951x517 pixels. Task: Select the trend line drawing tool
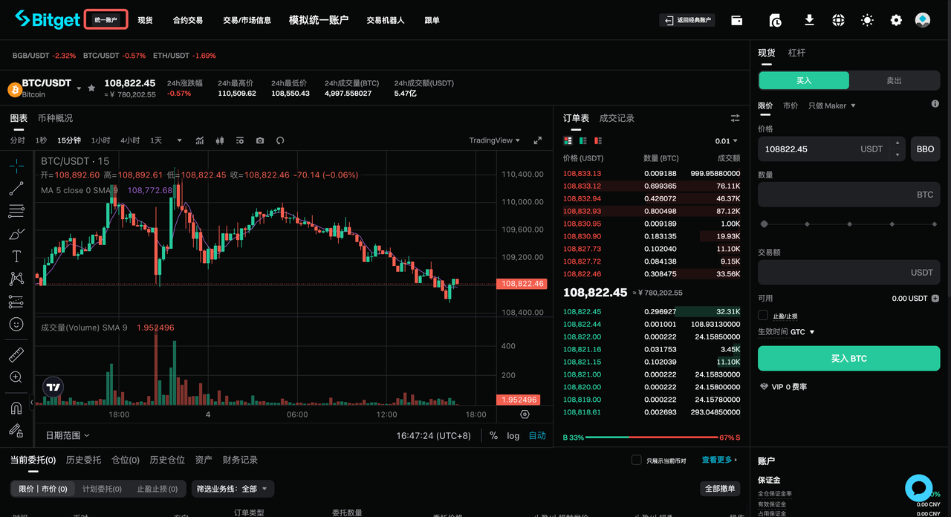[16, 189]
